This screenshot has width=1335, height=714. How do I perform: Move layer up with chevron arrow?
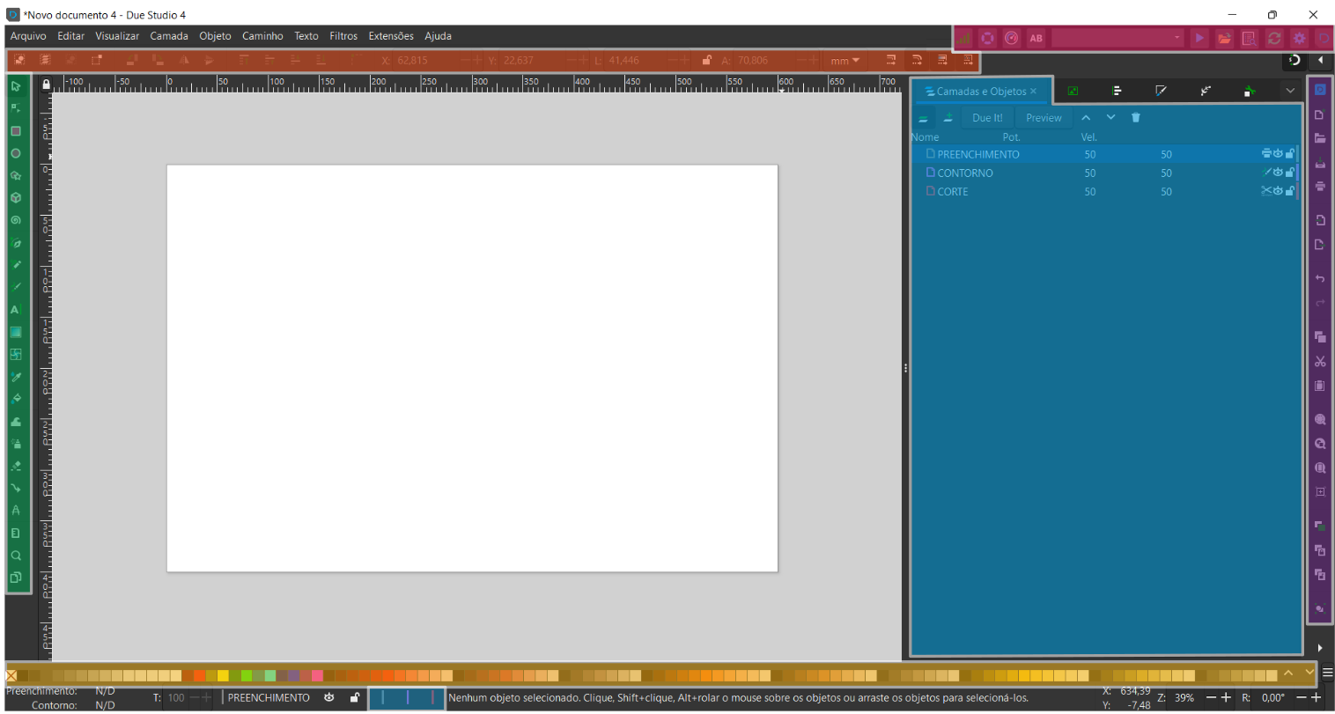(1086, 117)
